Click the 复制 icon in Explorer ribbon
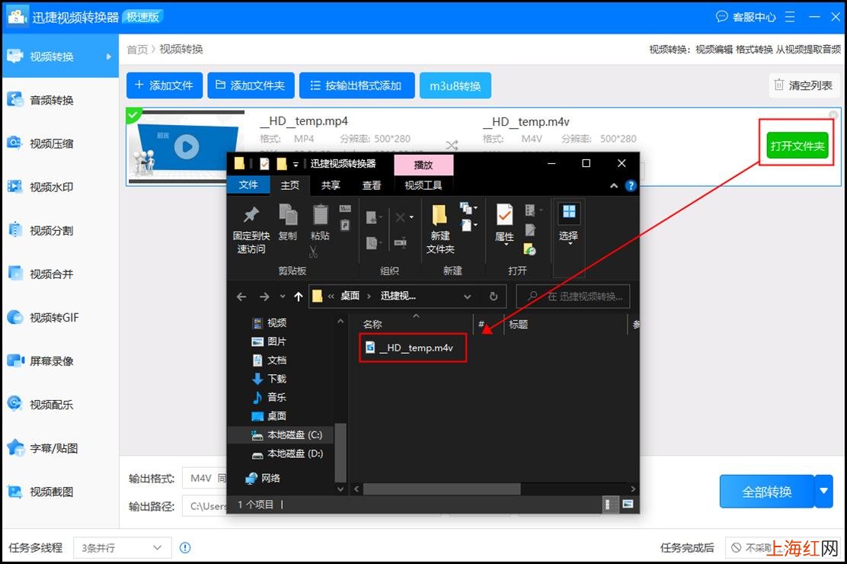847x564 pixels. pyautogui.click(x=288, y=215)
